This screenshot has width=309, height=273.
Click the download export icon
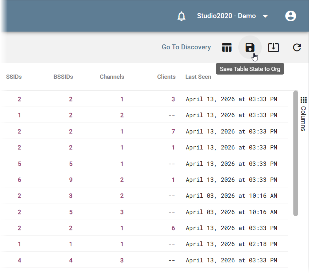pyautogui.click(x=273, y=48)
